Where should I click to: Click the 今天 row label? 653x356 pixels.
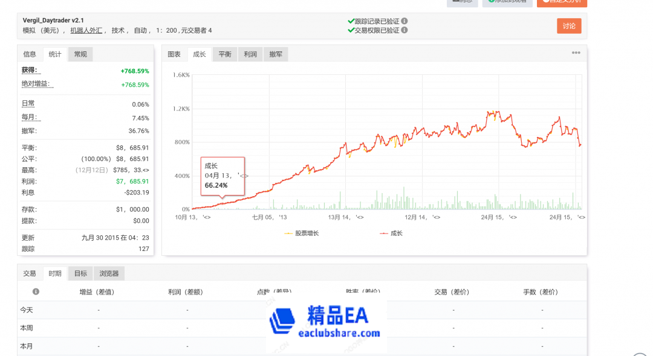(27, 310)
